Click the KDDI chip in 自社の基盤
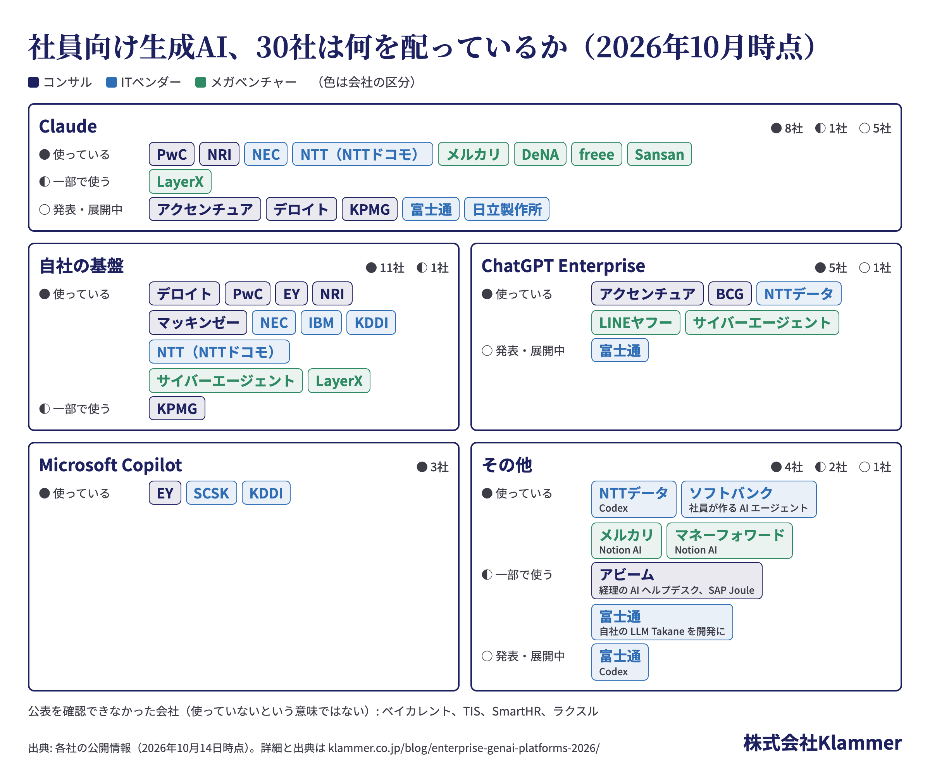930x776 pixels. (x=371, y=322)
